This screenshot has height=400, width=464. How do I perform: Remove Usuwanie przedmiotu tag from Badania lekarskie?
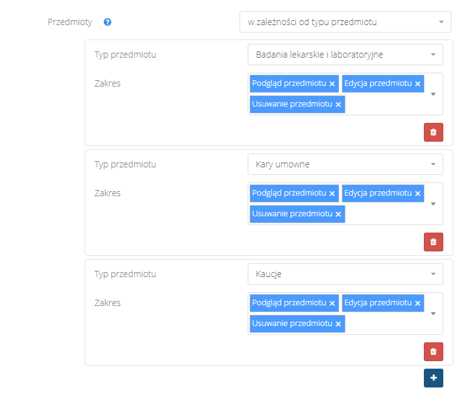click(x=338, y=105)
